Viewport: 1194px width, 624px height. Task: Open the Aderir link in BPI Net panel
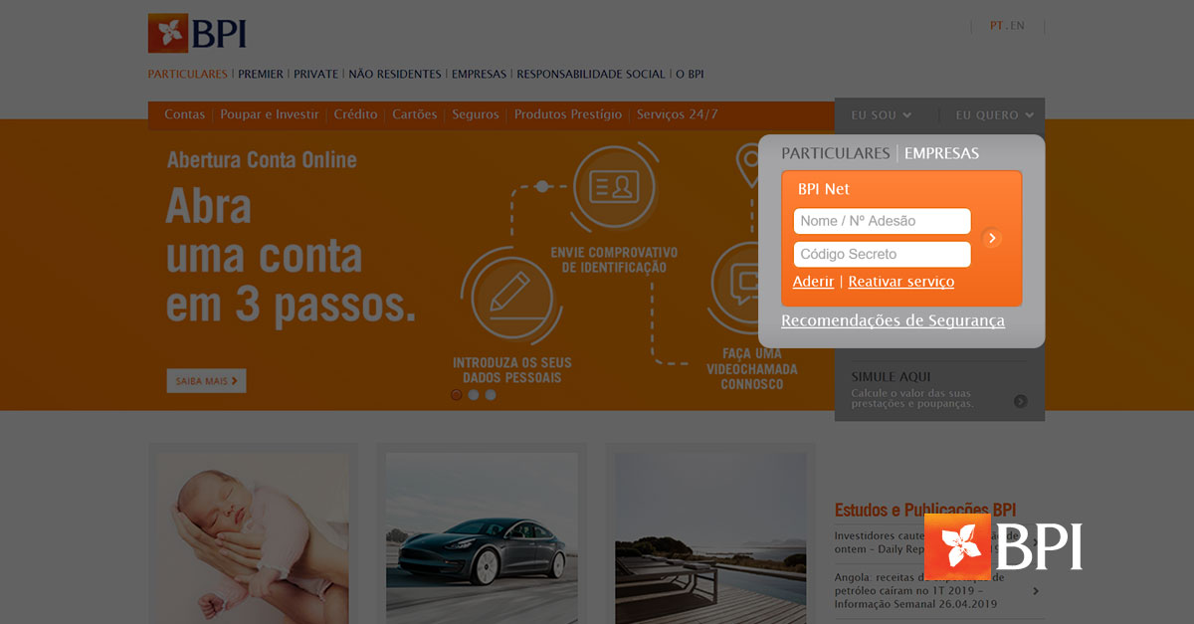(812, 282)
